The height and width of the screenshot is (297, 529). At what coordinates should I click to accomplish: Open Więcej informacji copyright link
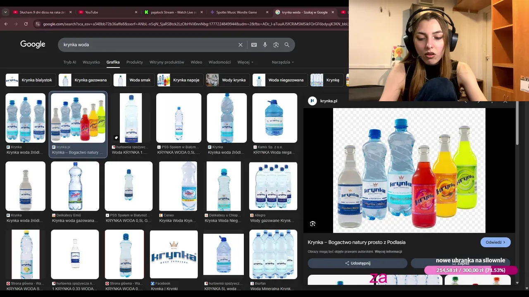(388, 252)
